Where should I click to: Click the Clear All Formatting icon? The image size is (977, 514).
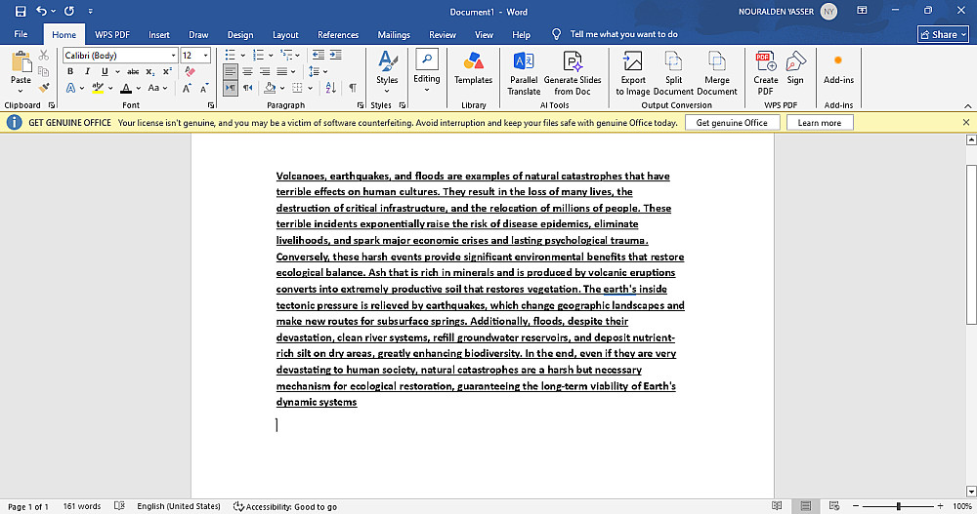point(191,71)
